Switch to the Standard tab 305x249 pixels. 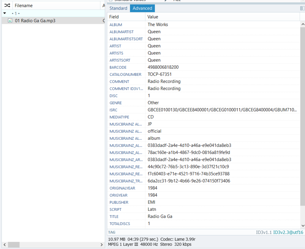click(118, 8)
